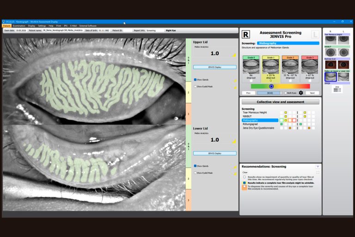Screen dimensions: 355x237
Task: Open the Help menu
Action: pos(51,26)
